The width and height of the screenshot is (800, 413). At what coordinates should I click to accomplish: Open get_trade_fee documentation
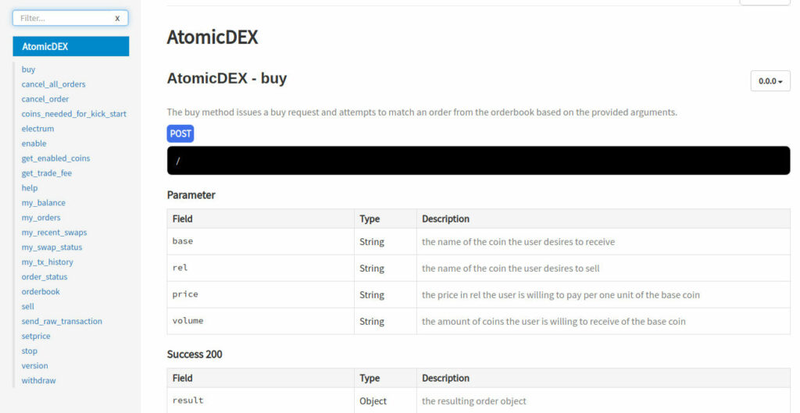pyautogui.click(x=46, y=173)
